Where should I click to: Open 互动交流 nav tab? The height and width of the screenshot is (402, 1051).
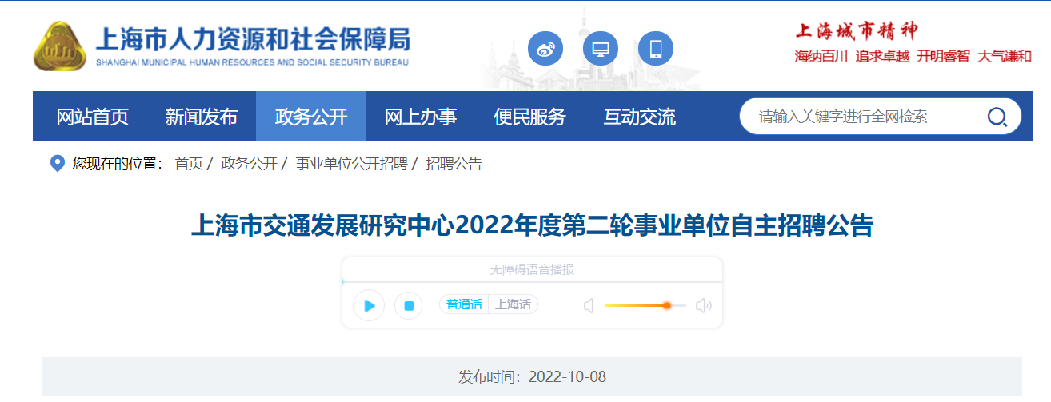639,116
